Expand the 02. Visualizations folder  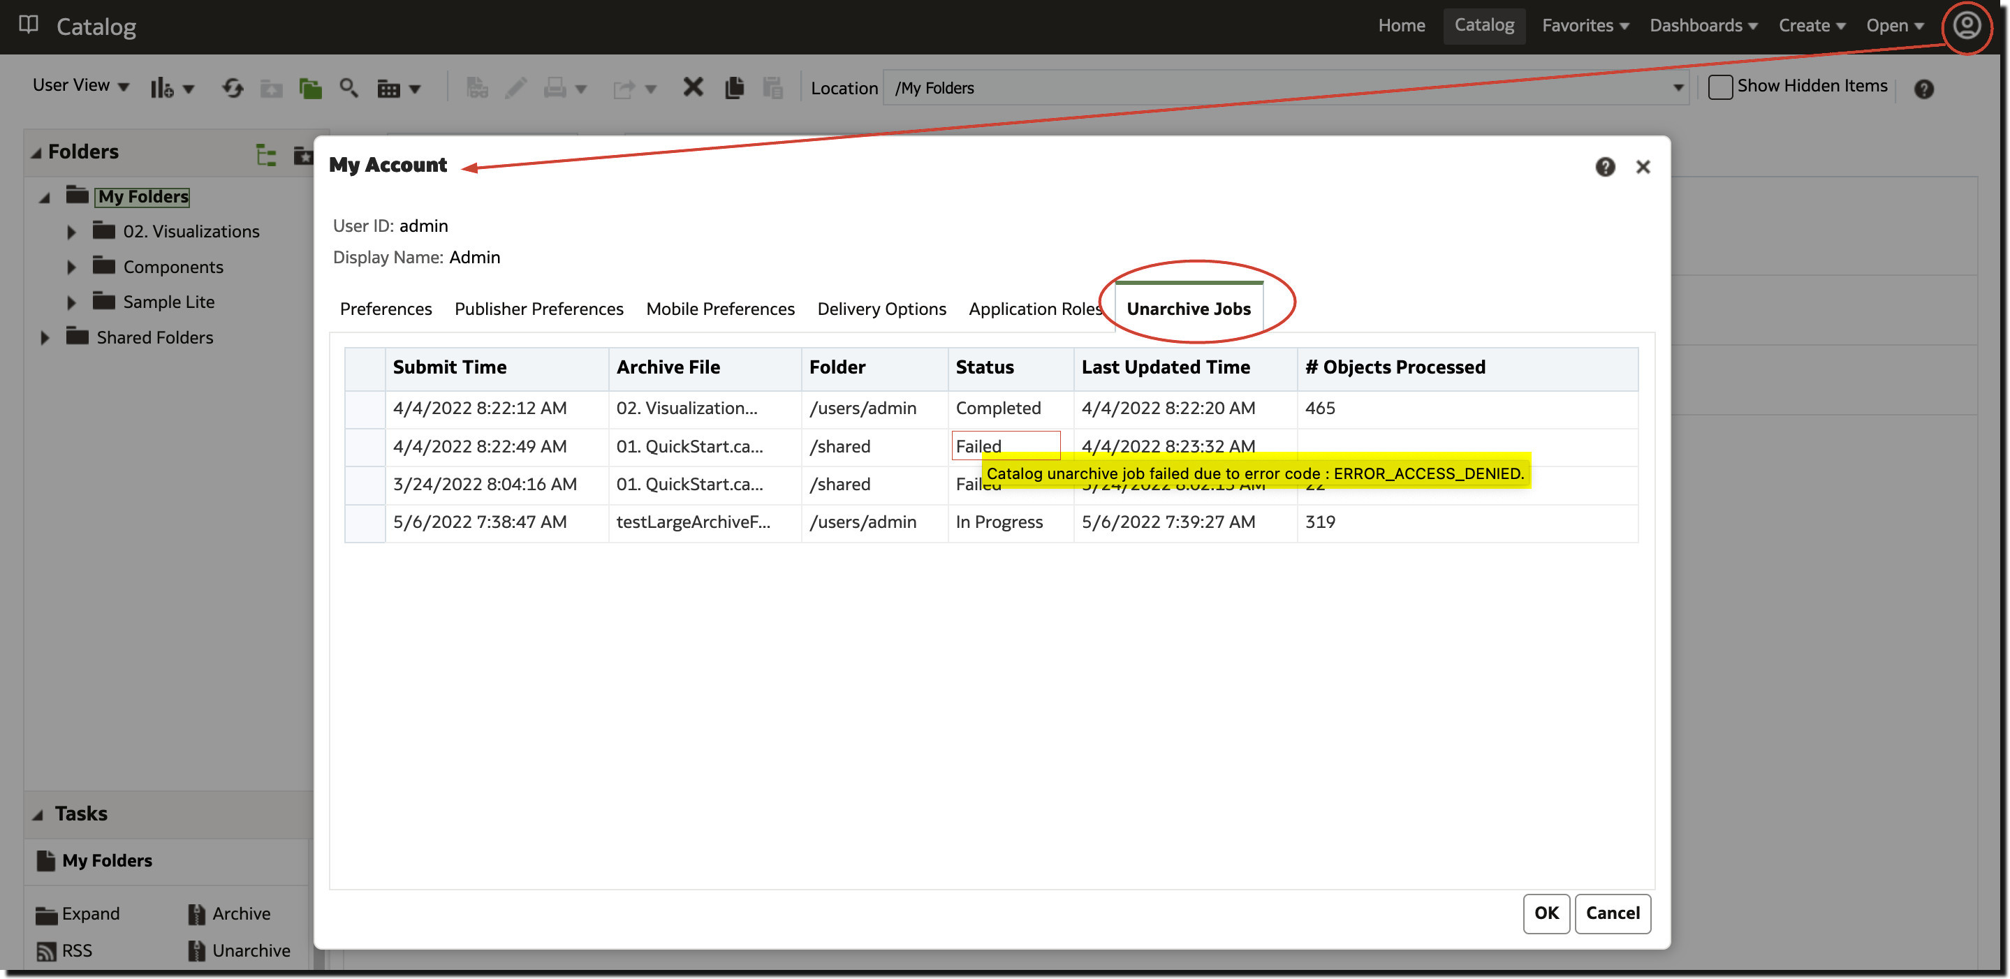(71, 232)
